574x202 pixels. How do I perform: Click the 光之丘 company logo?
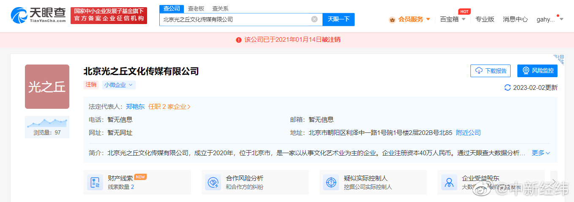[x=47, y=87]
